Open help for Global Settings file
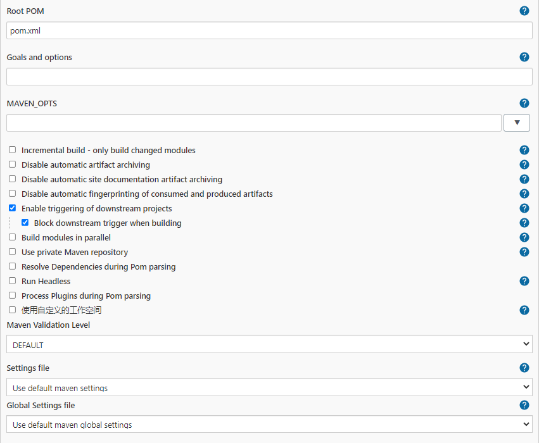Screen dimensions: 539x443 524,405
